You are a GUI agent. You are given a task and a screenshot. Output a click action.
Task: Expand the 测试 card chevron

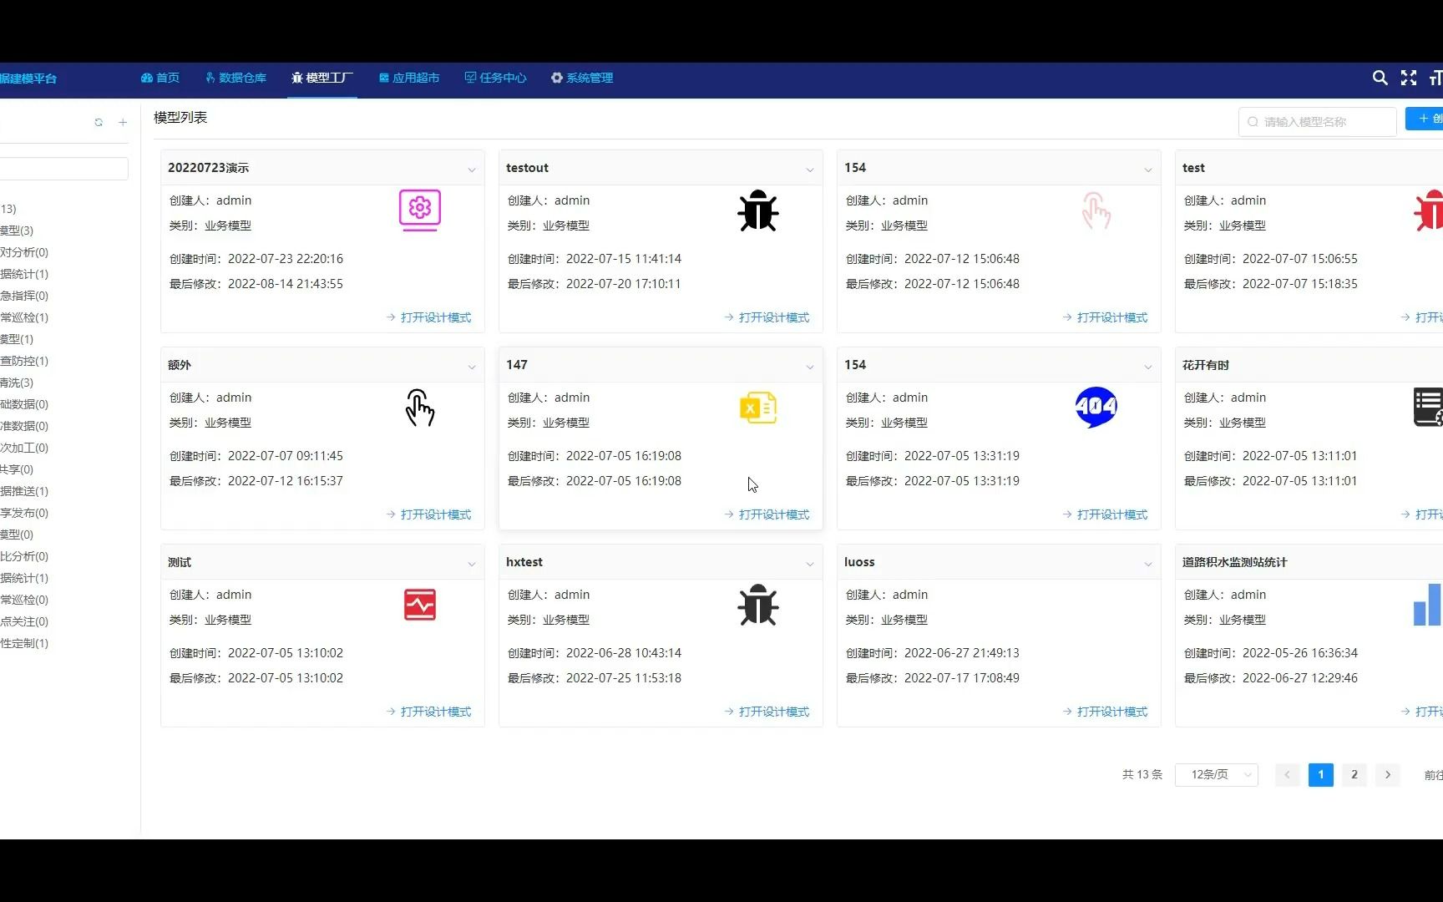tap(472, 564)
